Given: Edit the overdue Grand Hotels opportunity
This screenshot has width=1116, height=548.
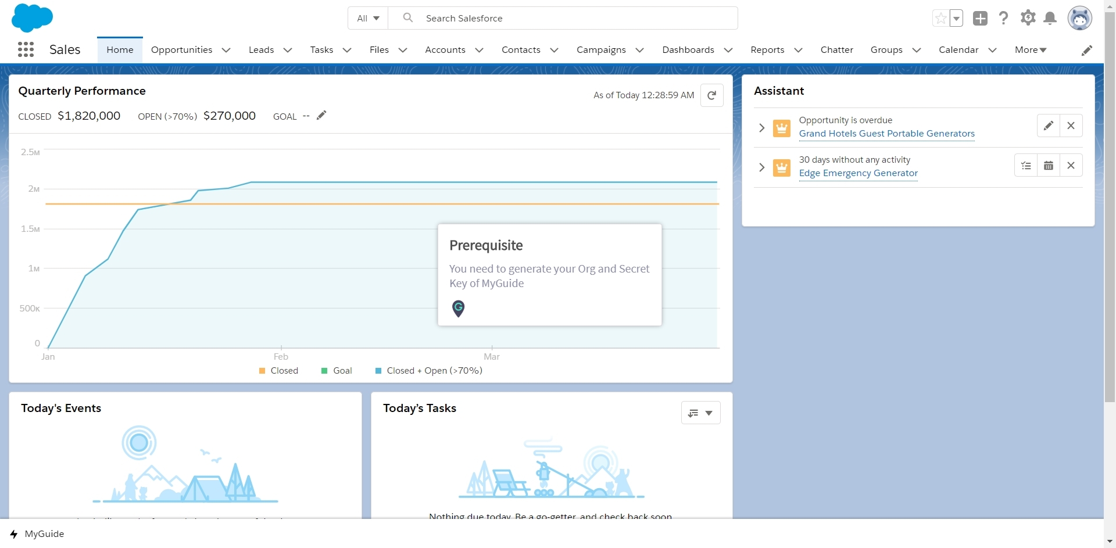Looking at the screenshot, I should tap(1048, 126).
